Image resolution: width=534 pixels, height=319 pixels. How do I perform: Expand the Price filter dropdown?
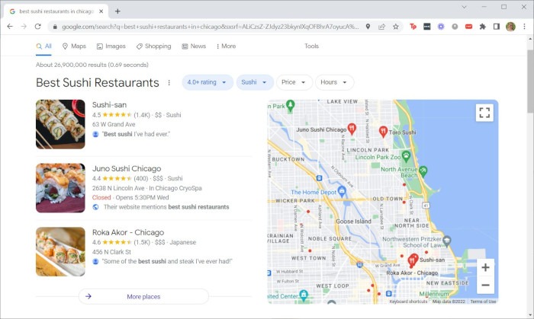[294, 82]
